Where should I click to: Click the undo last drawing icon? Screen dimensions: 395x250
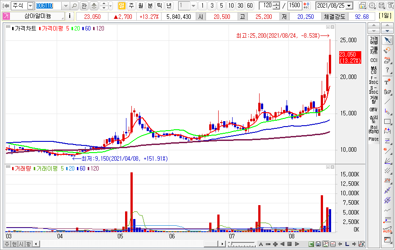387,50
